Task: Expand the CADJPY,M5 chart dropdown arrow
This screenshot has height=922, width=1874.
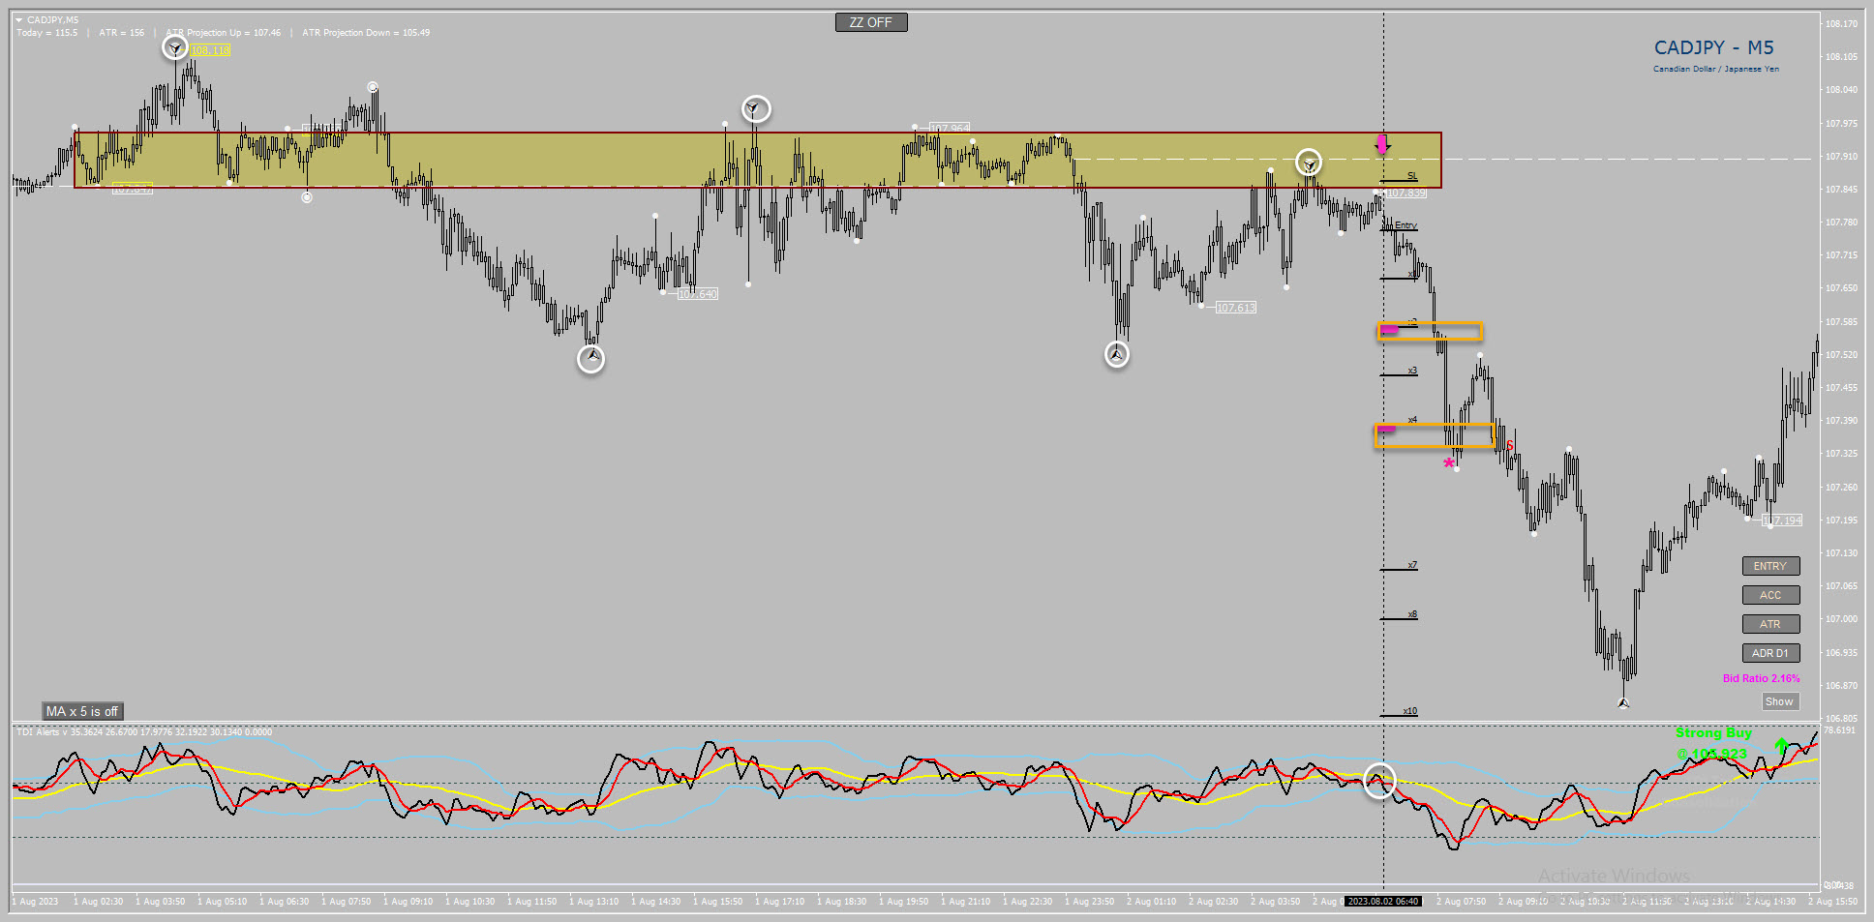Action: coord(18,20)
